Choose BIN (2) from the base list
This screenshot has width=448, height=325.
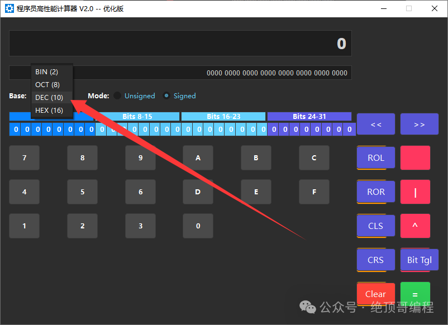pyautogui.click(x=52, y=71)
